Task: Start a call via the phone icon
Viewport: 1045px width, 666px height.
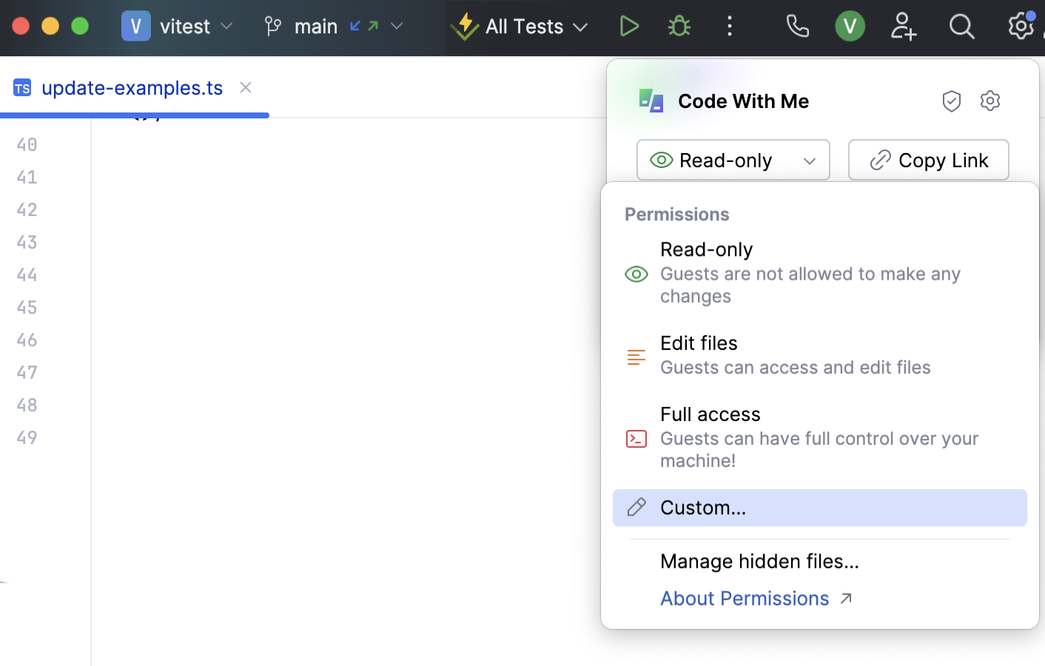Action: click(797, 26)
